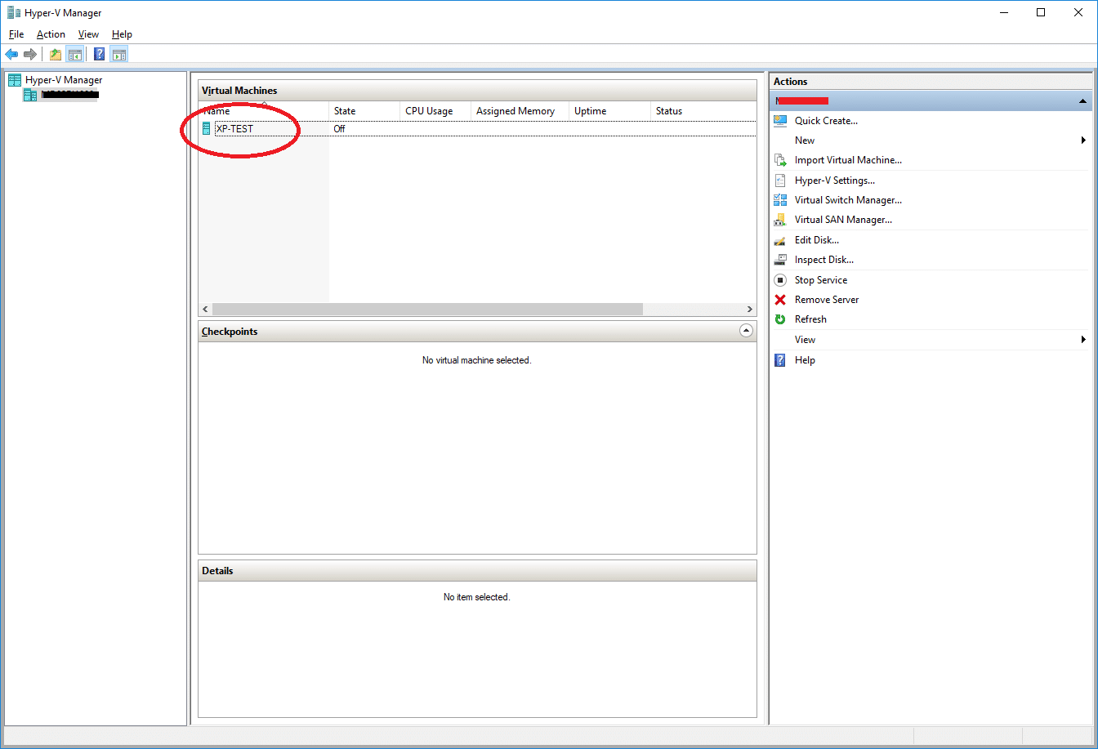Click the Virtual SAN Manager icon

pos(780,220)
